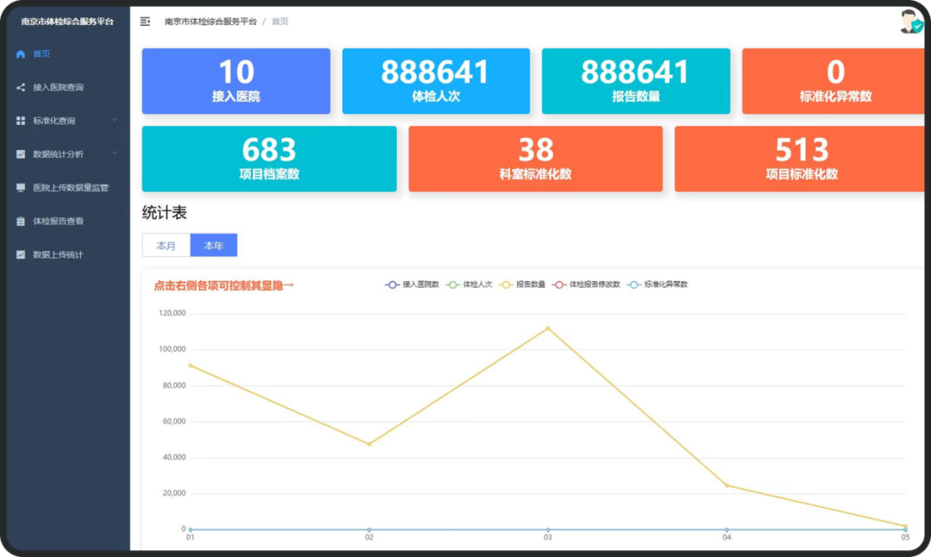This screenshot has width=931, height=557.
Task: Expand the 数据统计分析 submenu arrow
Action: tap(115, 153)
